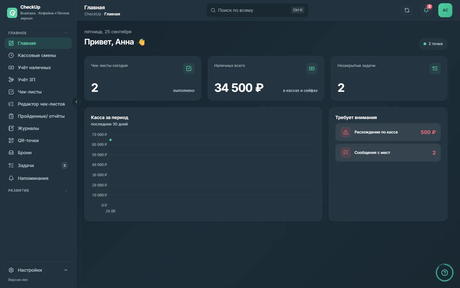Screen dimensions: 460x288
Task: Open Журналы in the sidebar
Action: point(38,128)
